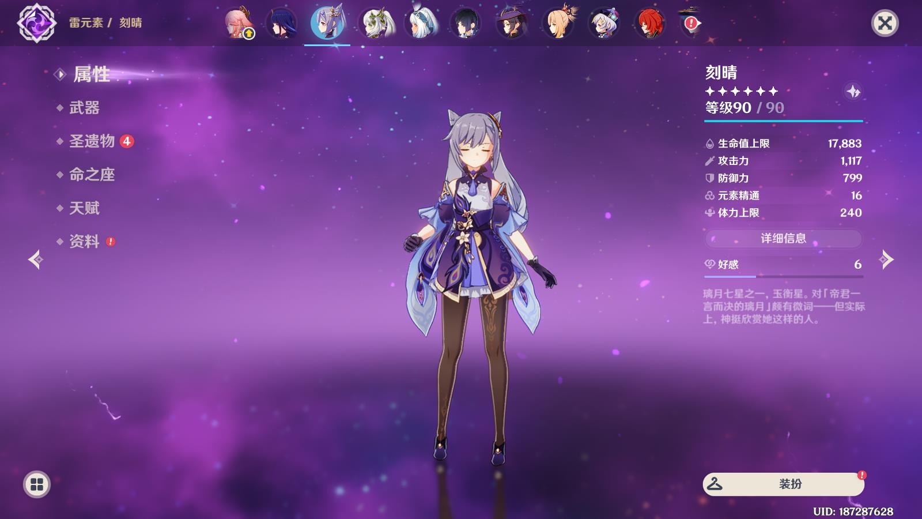
Task: Click the 体力上限 stamina icon
Action: click(709, 213)
